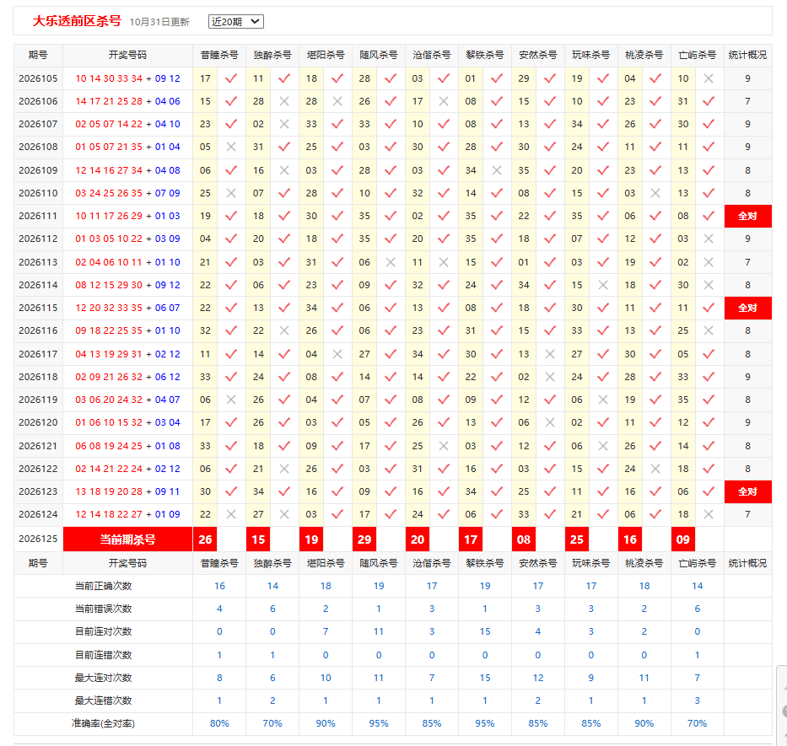
Task: Click the X mark under 亡屿杀号 in row 2026112
Action: tap(709, 239)
